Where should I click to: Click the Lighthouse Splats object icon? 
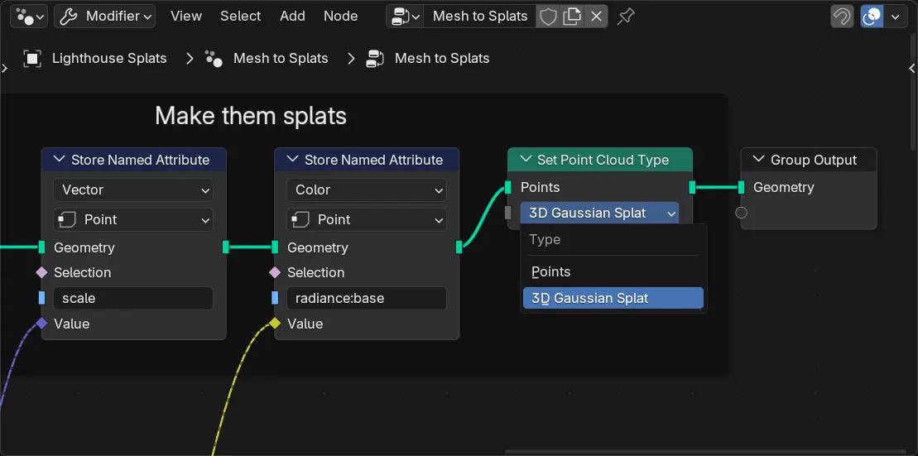click(x=32, y=59)
